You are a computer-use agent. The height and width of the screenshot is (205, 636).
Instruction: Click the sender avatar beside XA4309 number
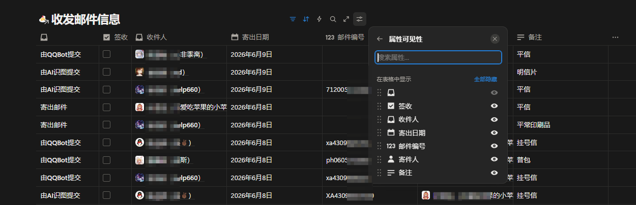(x=426, y=195)
